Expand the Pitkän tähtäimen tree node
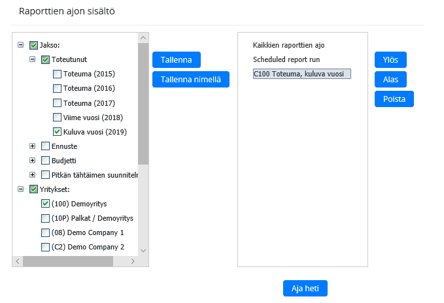This screenshot has width=444, height=303. pos(32,174)
